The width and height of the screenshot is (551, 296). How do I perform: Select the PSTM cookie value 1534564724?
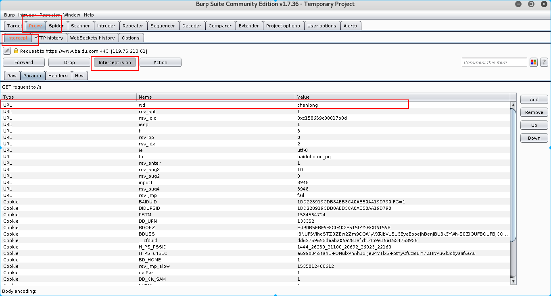coord(311,215)
